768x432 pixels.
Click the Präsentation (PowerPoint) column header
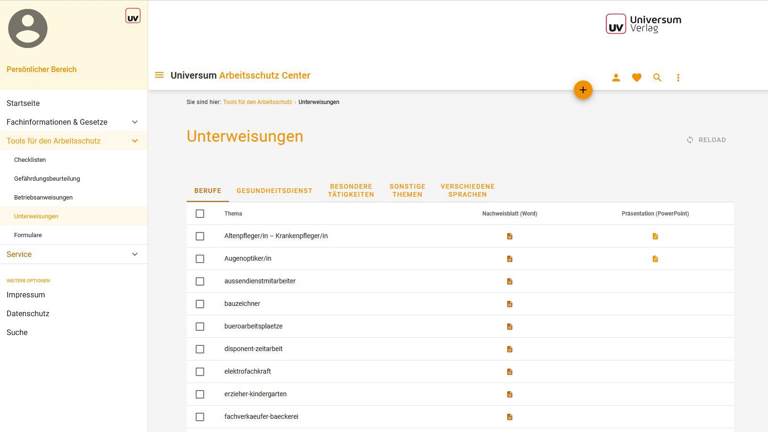point(655,214)
